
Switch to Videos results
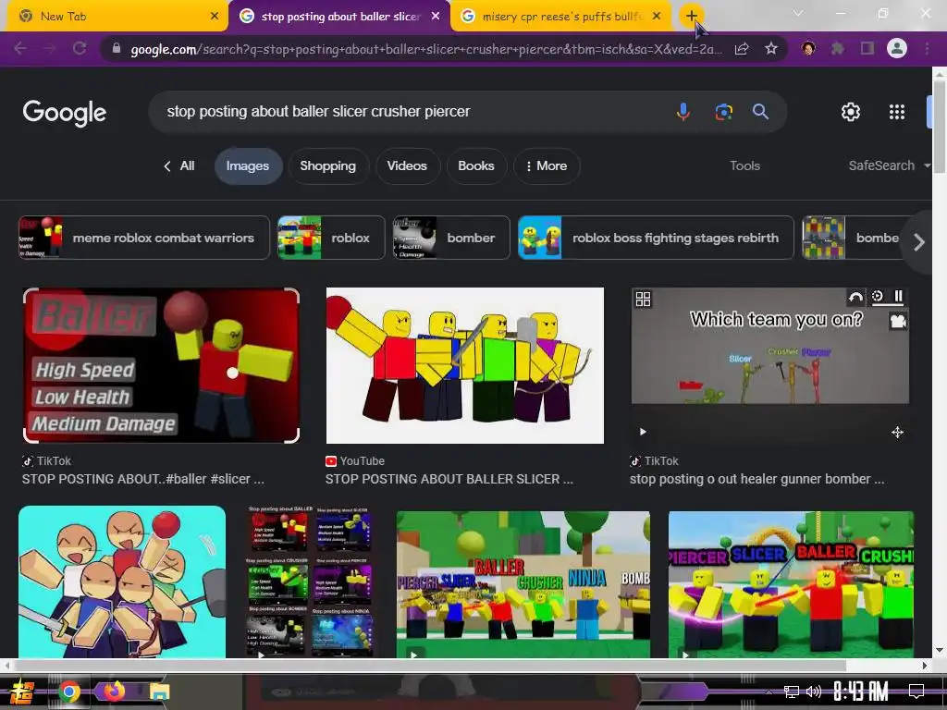pos(407,166)
